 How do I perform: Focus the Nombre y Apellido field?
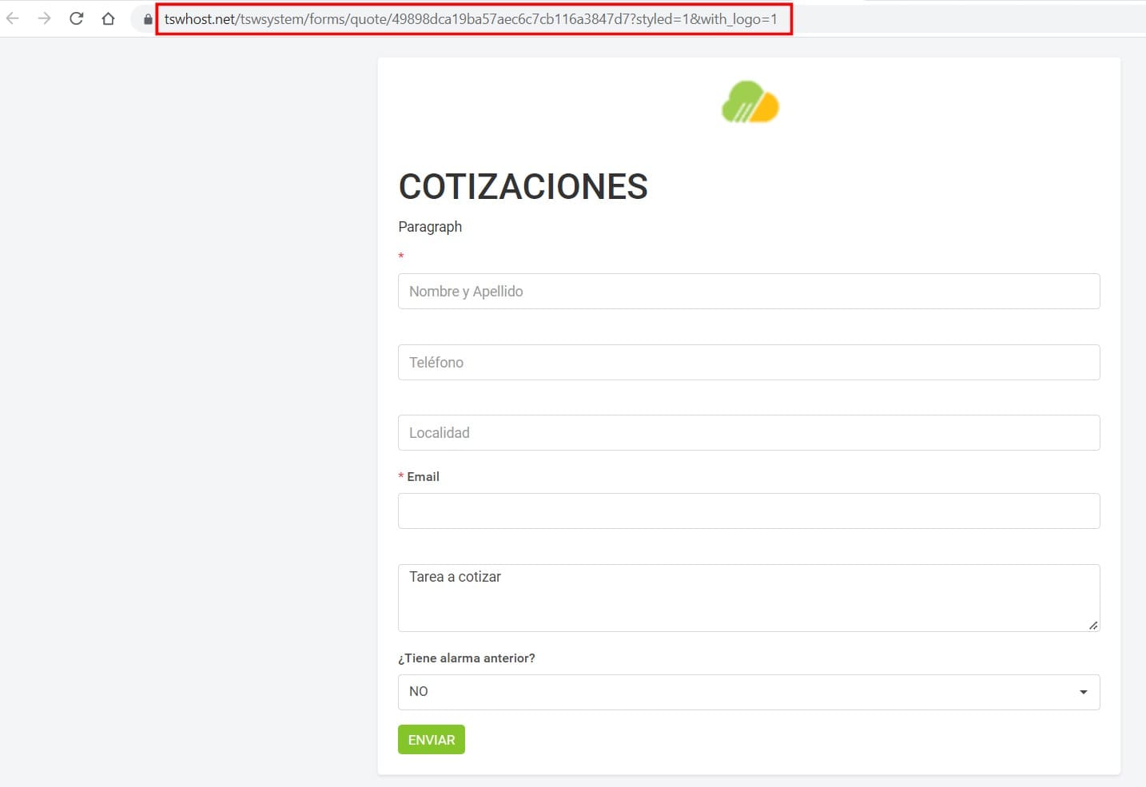coord(749,292)
